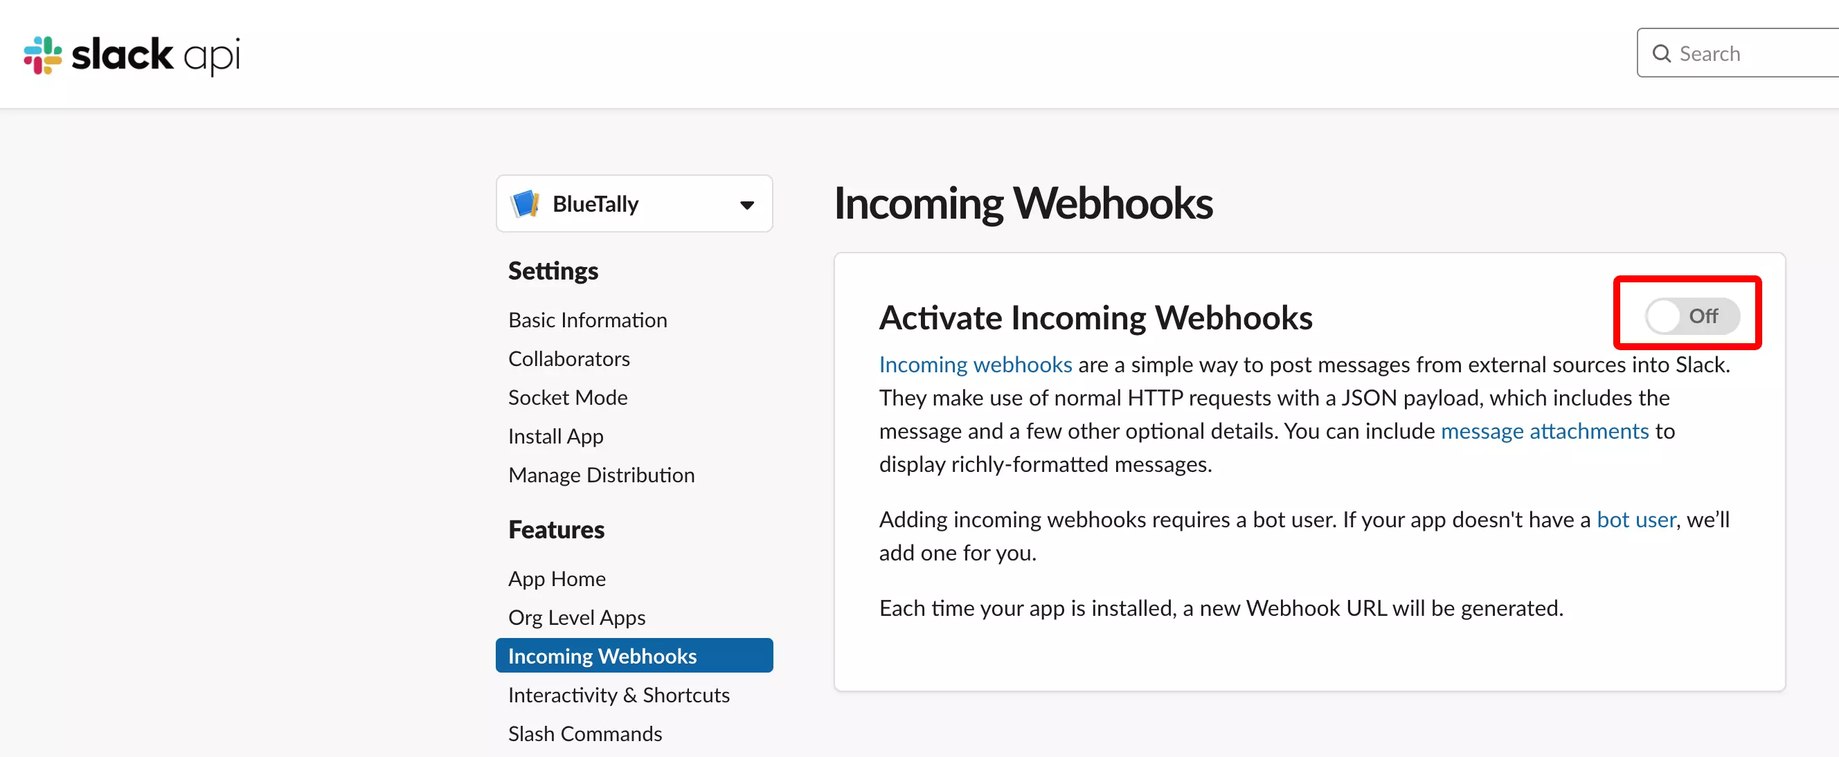Image resolution: width=1839 pixels, height=757 pixels.
Task: Open Org Level Apps
Action: [577, 617]
